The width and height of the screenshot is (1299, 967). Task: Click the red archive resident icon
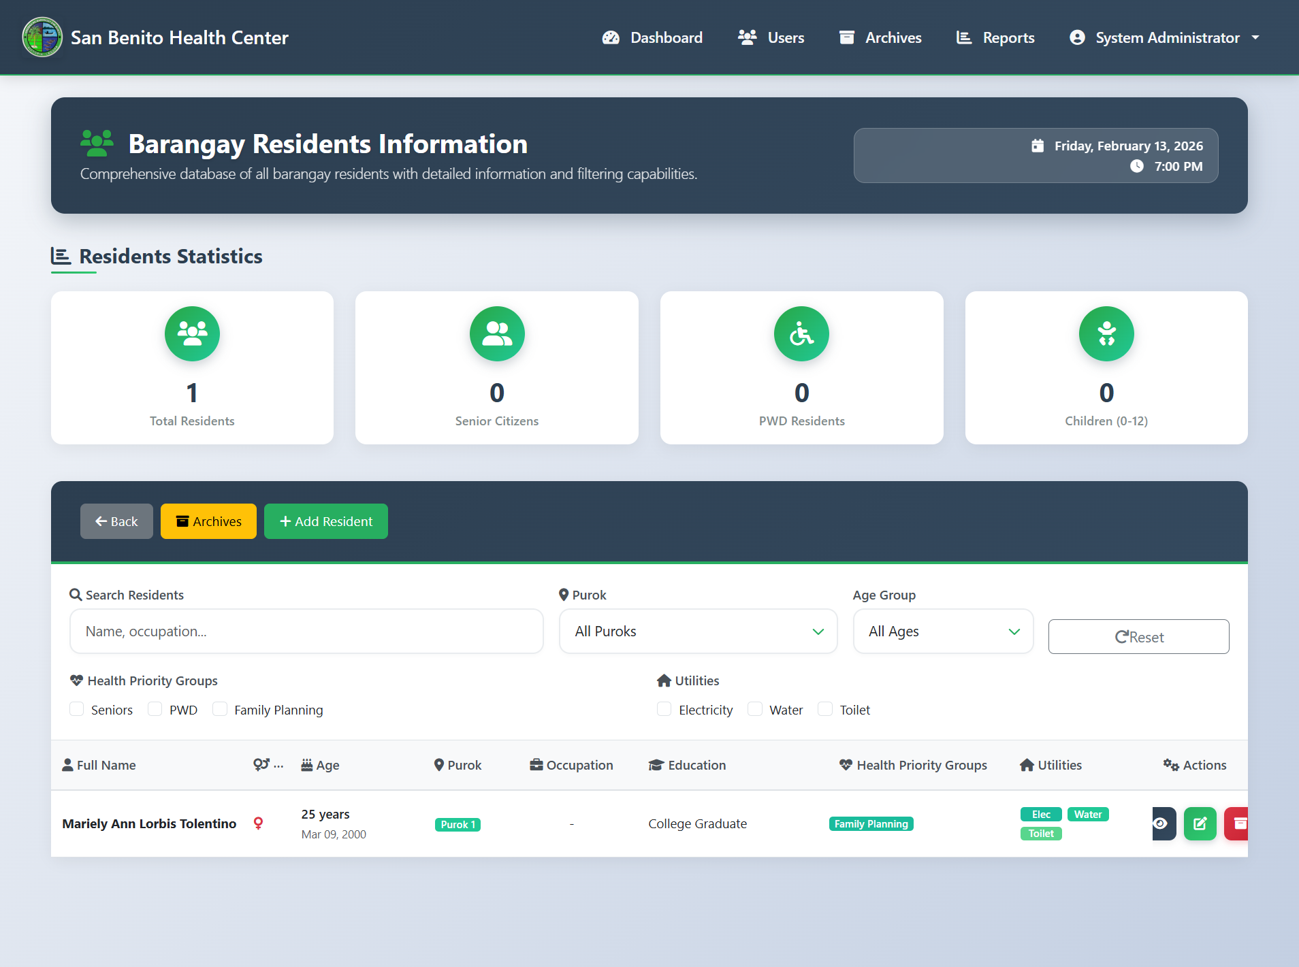(1238, 823)
